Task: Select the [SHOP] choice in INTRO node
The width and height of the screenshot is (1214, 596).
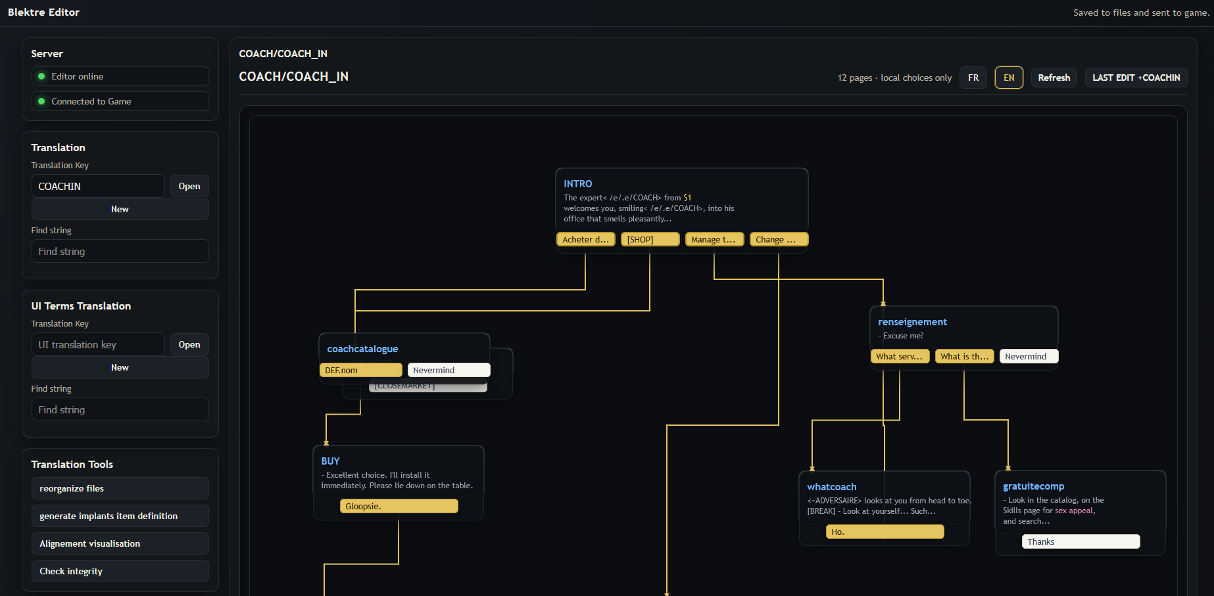Action: 650,240
